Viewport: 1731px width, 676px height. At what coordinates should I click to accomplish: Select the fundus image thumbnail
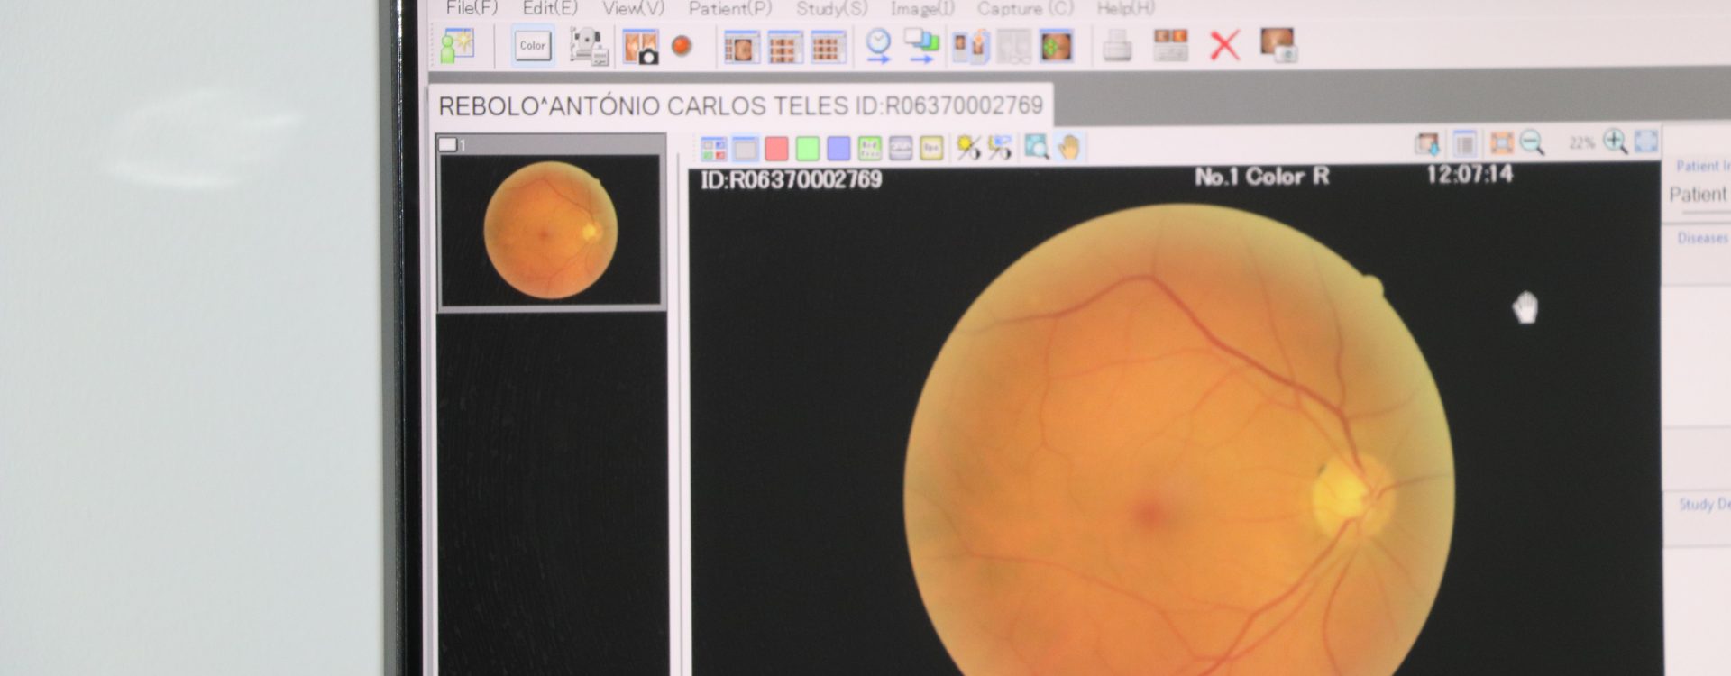[550, 230]
